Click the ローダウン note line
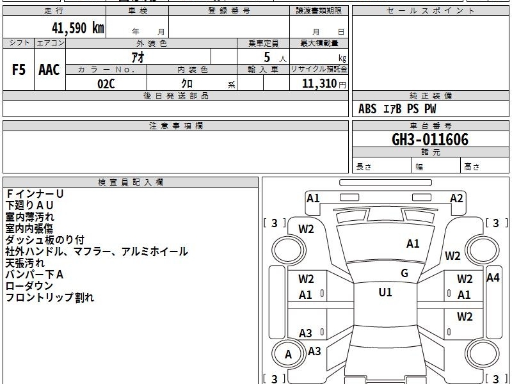 point(29,285)
